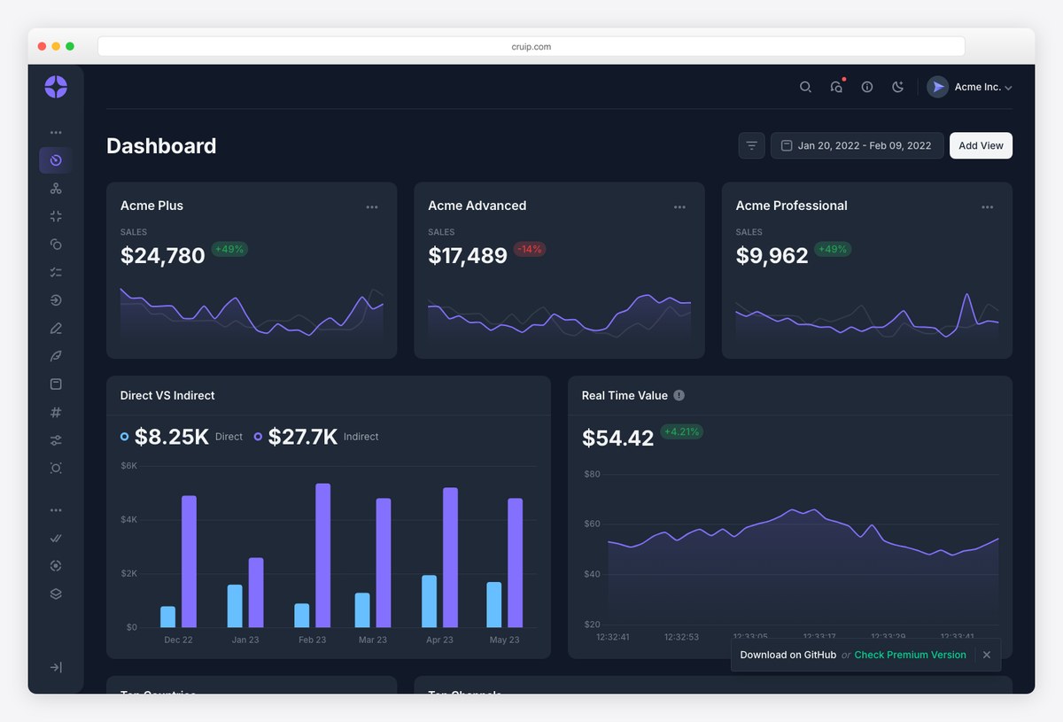
Task: Click the 12:32:41 time axis label
Action: [x=613, y=636]
